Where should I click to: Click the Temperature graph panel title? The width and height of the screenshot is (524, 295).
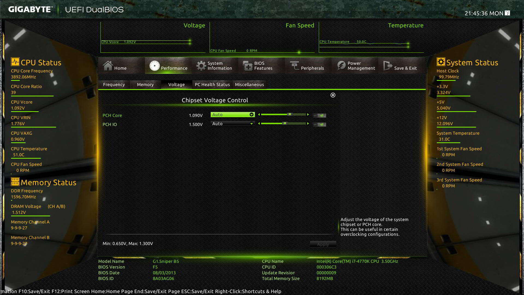pos(406,25)
